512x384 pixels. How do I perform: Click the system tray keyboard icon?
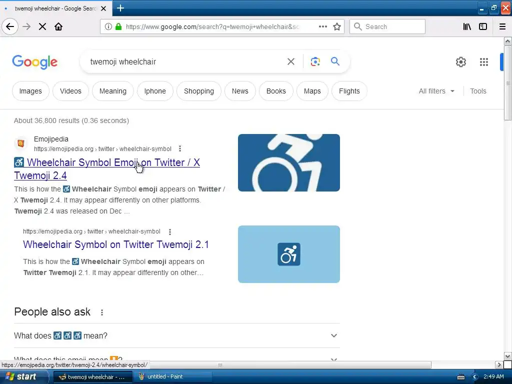pyautogui.click(x=460, y=377)
